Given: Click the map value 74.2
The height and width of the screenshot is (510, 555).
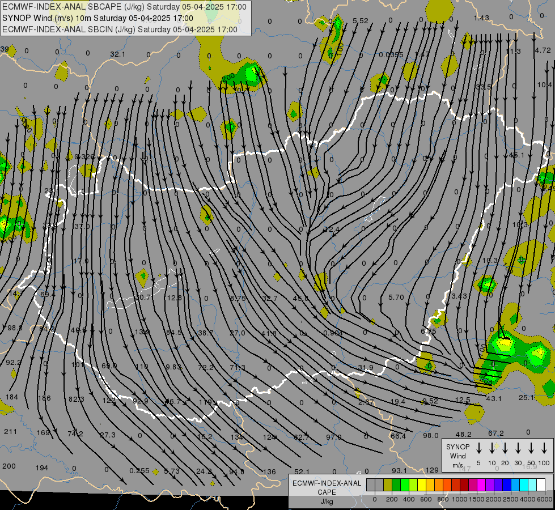Looking at the screenshot, I should pos(75,434).
